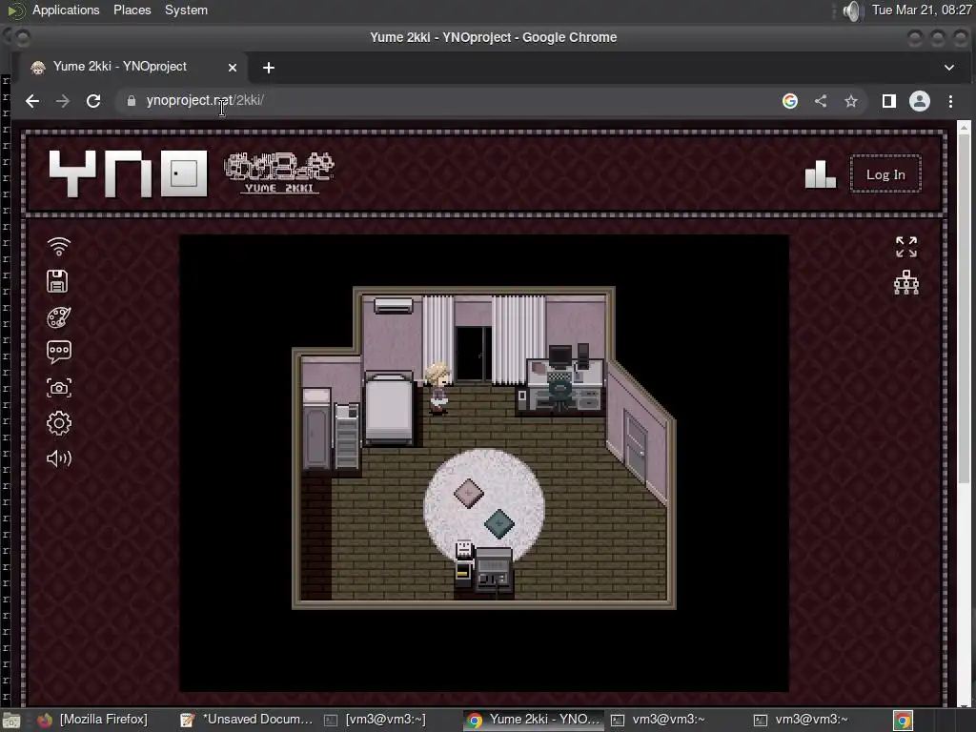Open game settings gear icon

point(59,423)
